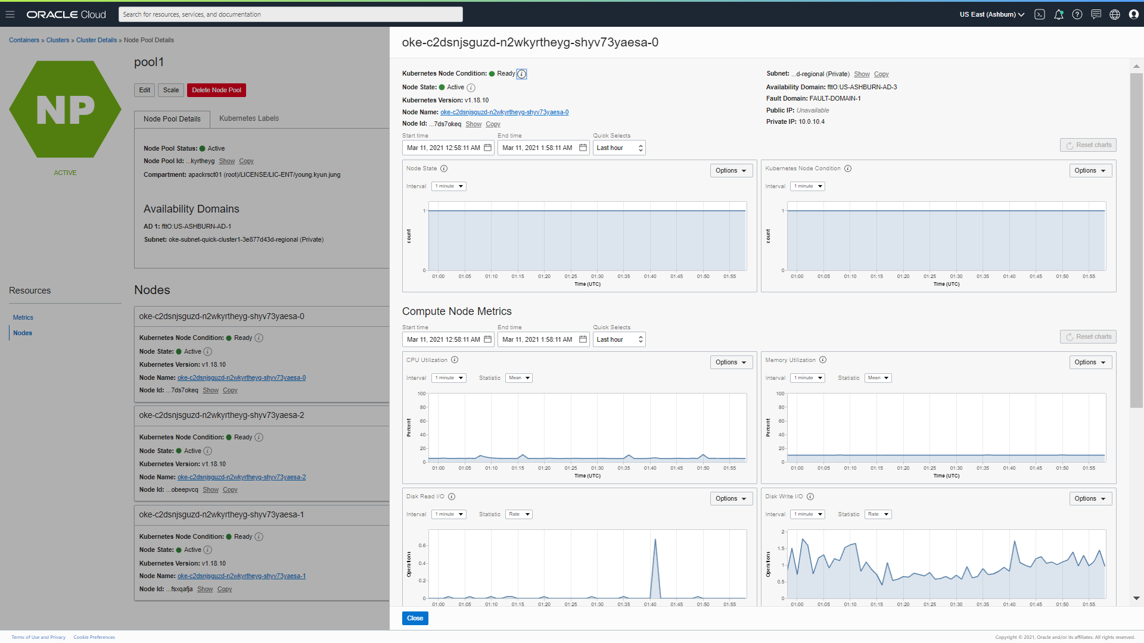This screenshot has height=643, width=1144.
Task: Click the Delete Node Pool button
Action: [216, 90]
